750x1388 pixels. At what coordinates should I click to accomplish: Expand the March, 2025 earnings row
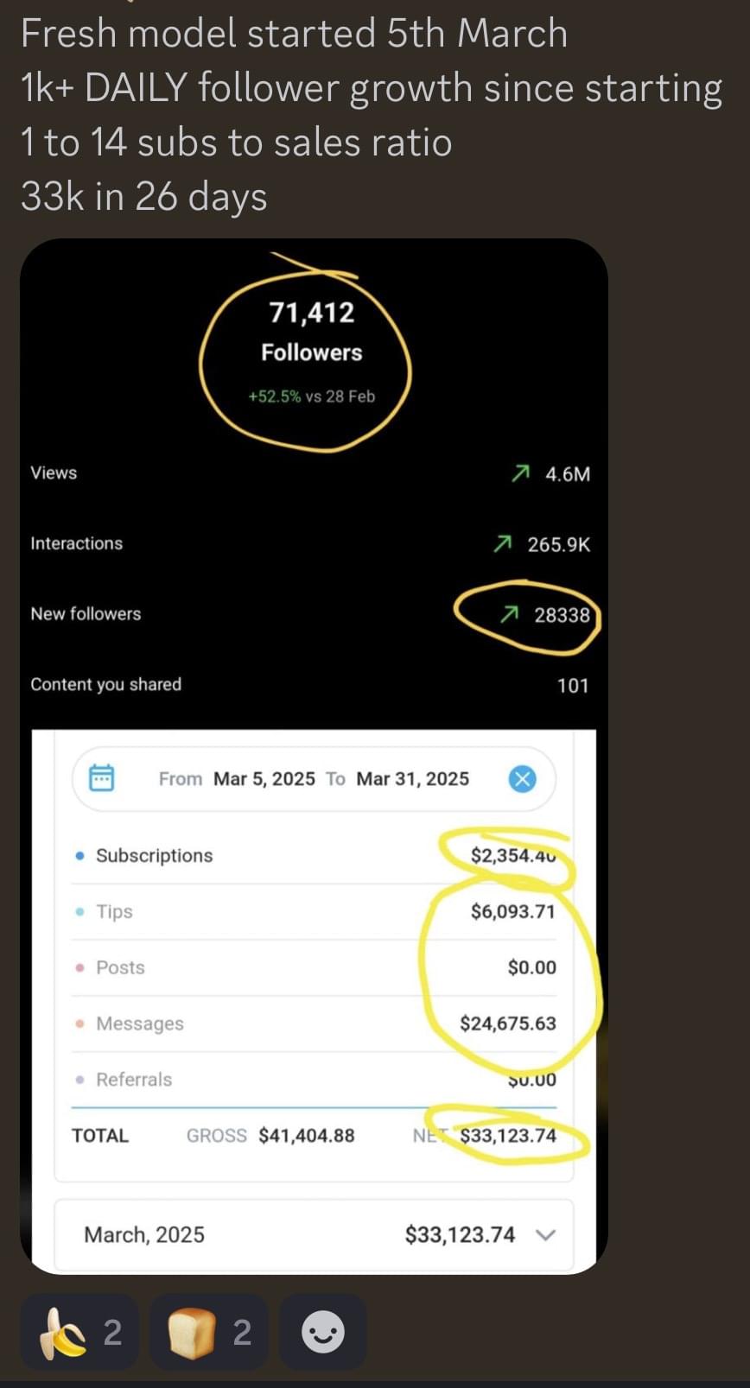[545, 1234]
